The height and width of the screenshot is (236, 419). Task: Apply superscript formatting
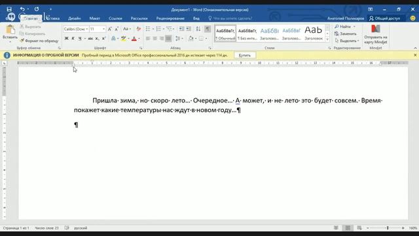coord(104,39)
